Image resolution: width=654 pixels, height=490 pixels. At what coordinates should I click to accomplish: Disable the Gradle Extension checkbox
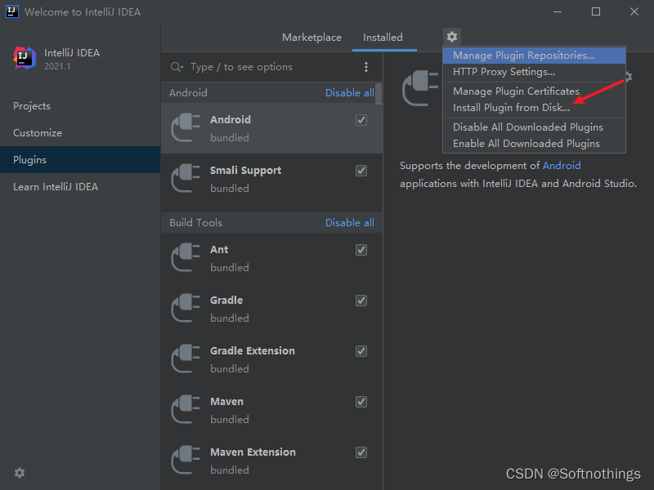[361, 351]
